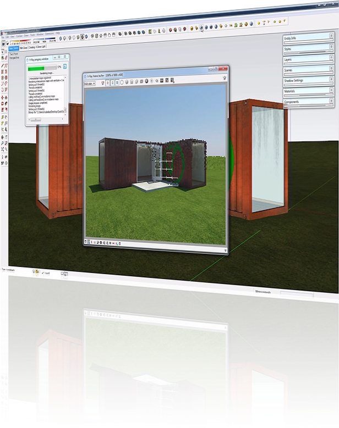Click the pause button beside progress percentage
Image resolution: width=339 pixels, height=428 pixels.
point(65,67)
